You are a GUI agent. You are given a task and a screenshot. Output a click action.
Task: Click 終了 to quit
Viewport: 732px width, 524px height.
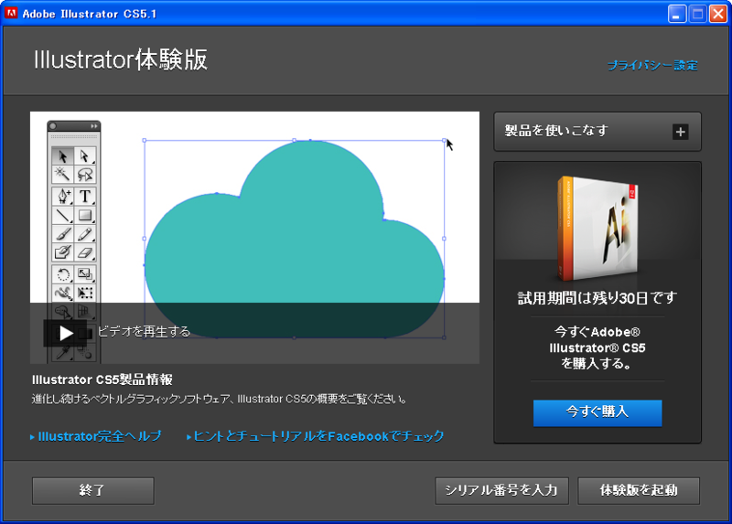(93, 490)
